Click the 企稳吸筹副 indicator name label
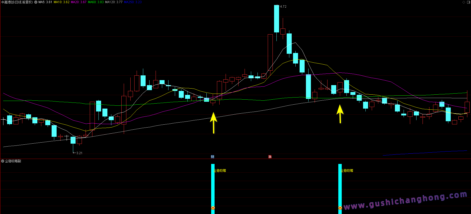Image resolution: width=471 pixels, height=214 pixels. point(13,161)
